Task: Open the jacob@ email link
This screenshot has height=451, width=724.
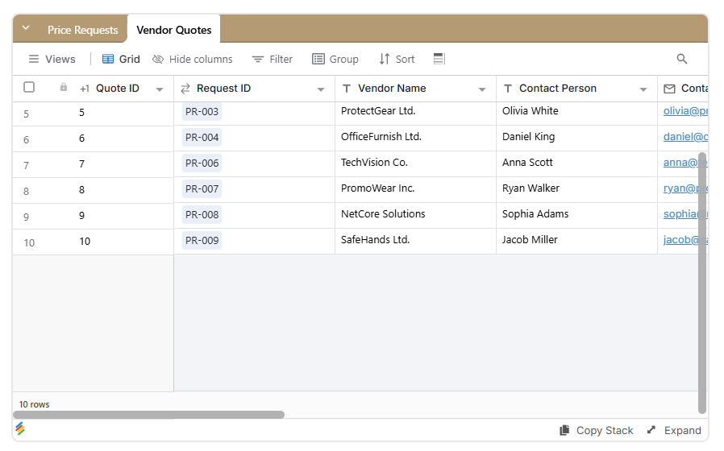Action: 685,240
